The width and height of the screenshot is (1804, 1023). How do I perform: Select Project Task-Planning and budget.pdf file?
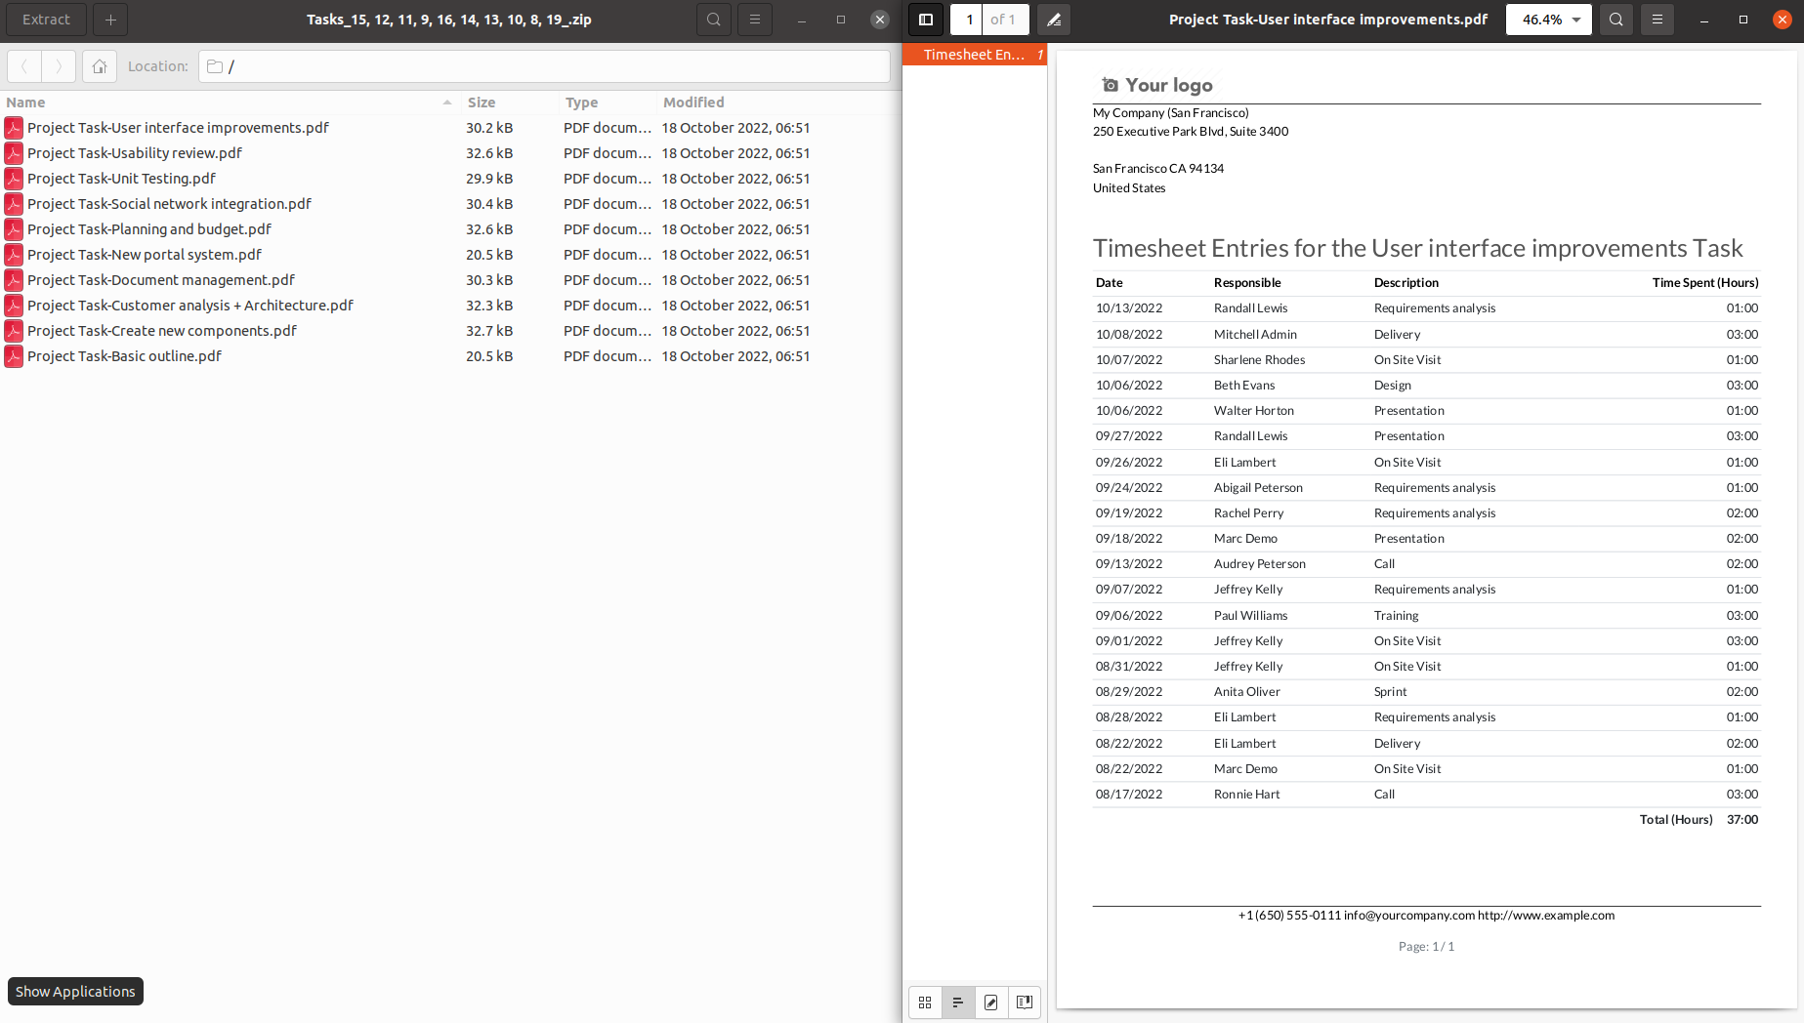tap(149, 229)
